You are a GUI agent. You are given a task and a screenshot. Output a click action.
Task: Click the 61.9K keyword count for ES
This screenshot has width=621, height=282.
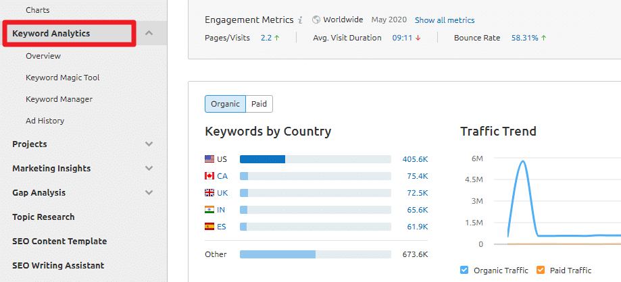[x=418, y=227]
